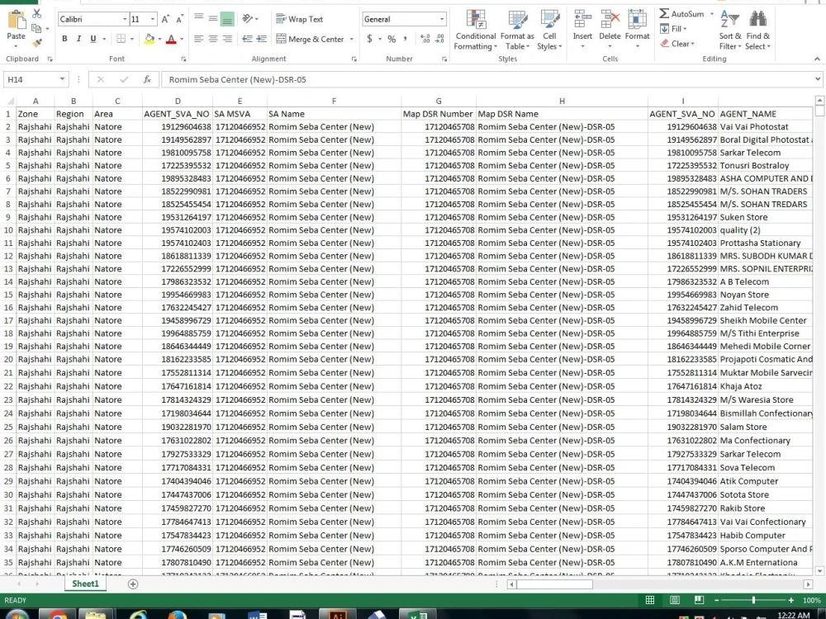The image size is (826, 619).
Task: Click Decrease Decimal icon
Action: [439, 39]
